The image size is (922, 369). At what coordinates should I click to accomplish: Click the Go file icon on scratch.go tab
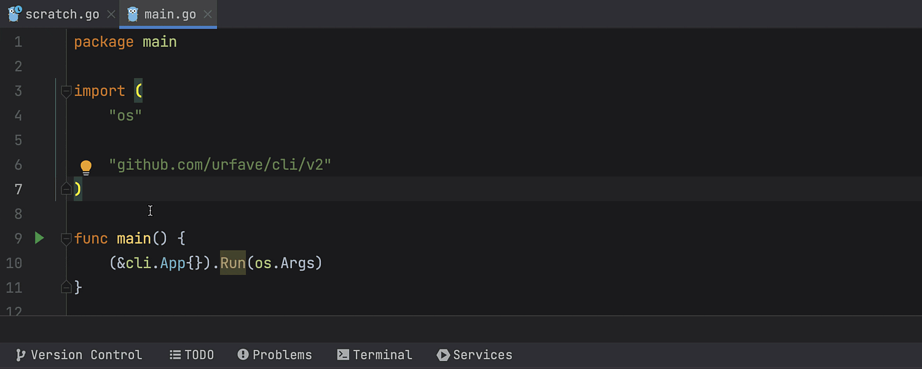click(x=14, y=14)
